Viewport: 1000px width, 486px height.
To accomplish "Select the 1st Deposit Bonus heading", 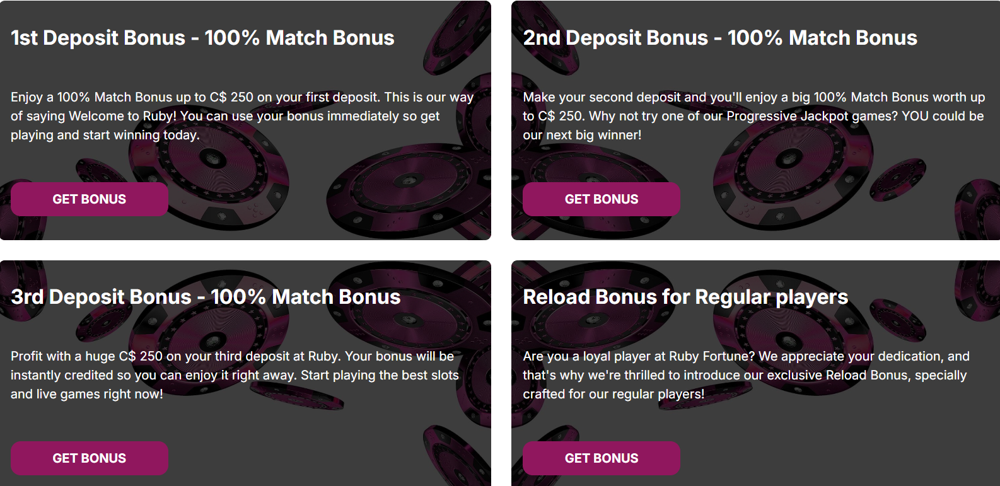I will [x=202, y=38].
